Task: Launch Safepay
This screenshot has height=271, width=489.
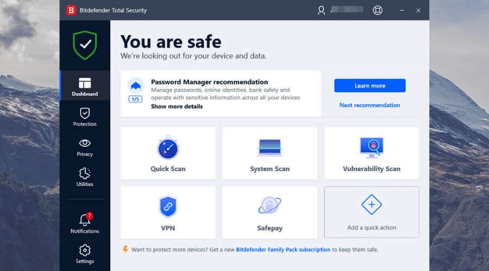Action: [x=269, y=212]
